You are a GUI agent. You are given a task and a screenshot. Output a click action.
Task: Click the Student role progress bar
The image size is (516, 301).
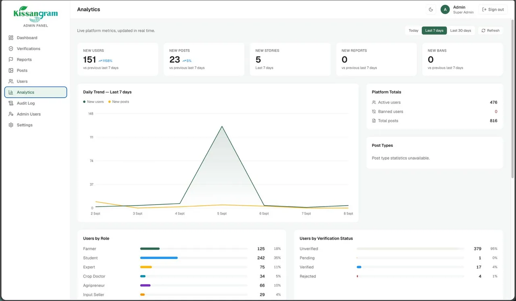(x=193, y=258)
